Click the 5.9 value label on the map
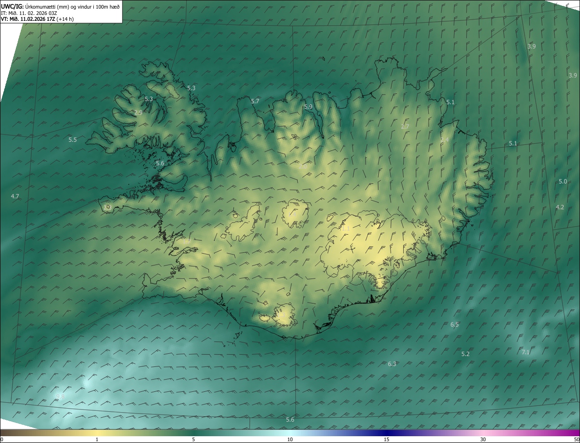The image size is (580, 443). point(308,107)
